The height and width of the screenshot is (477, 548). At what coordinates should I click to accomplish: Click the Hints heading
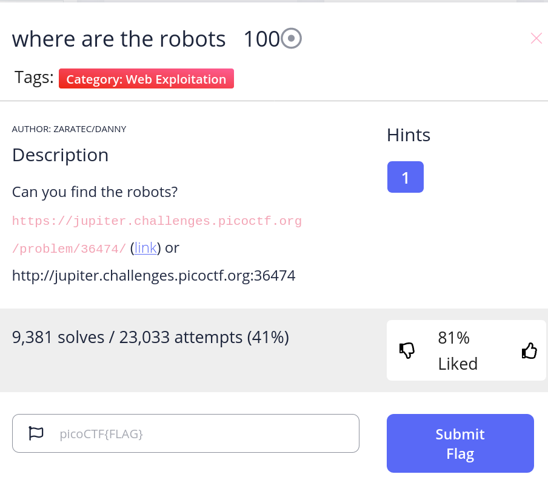click(409, 135)
